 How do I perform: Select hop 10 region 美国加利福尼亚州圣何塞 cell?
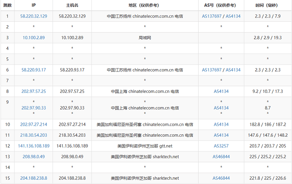145,124
